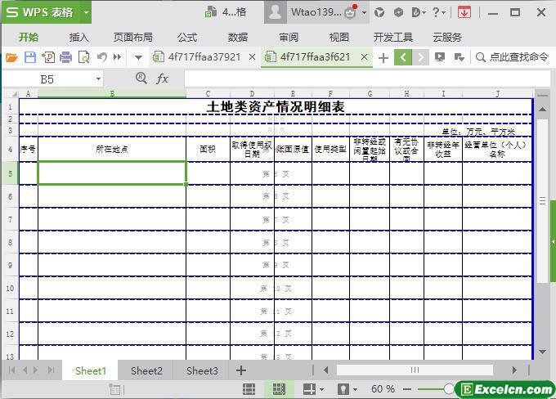Image resolution: width=556 pixels, height=399 pixels.
Task: Save the workbook with the floppy icon
Action: point(30,57)
